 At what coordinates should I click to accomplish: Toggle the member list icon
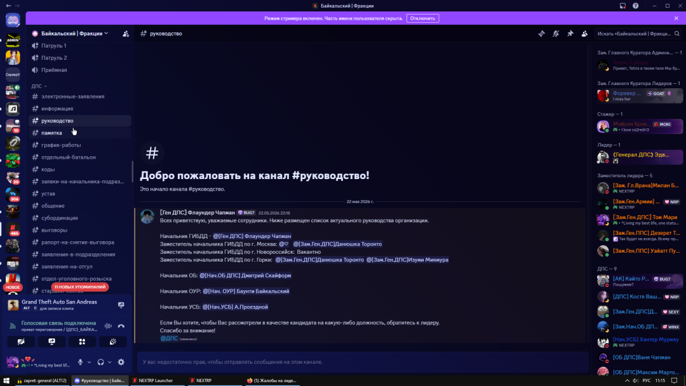pos(584,34)
